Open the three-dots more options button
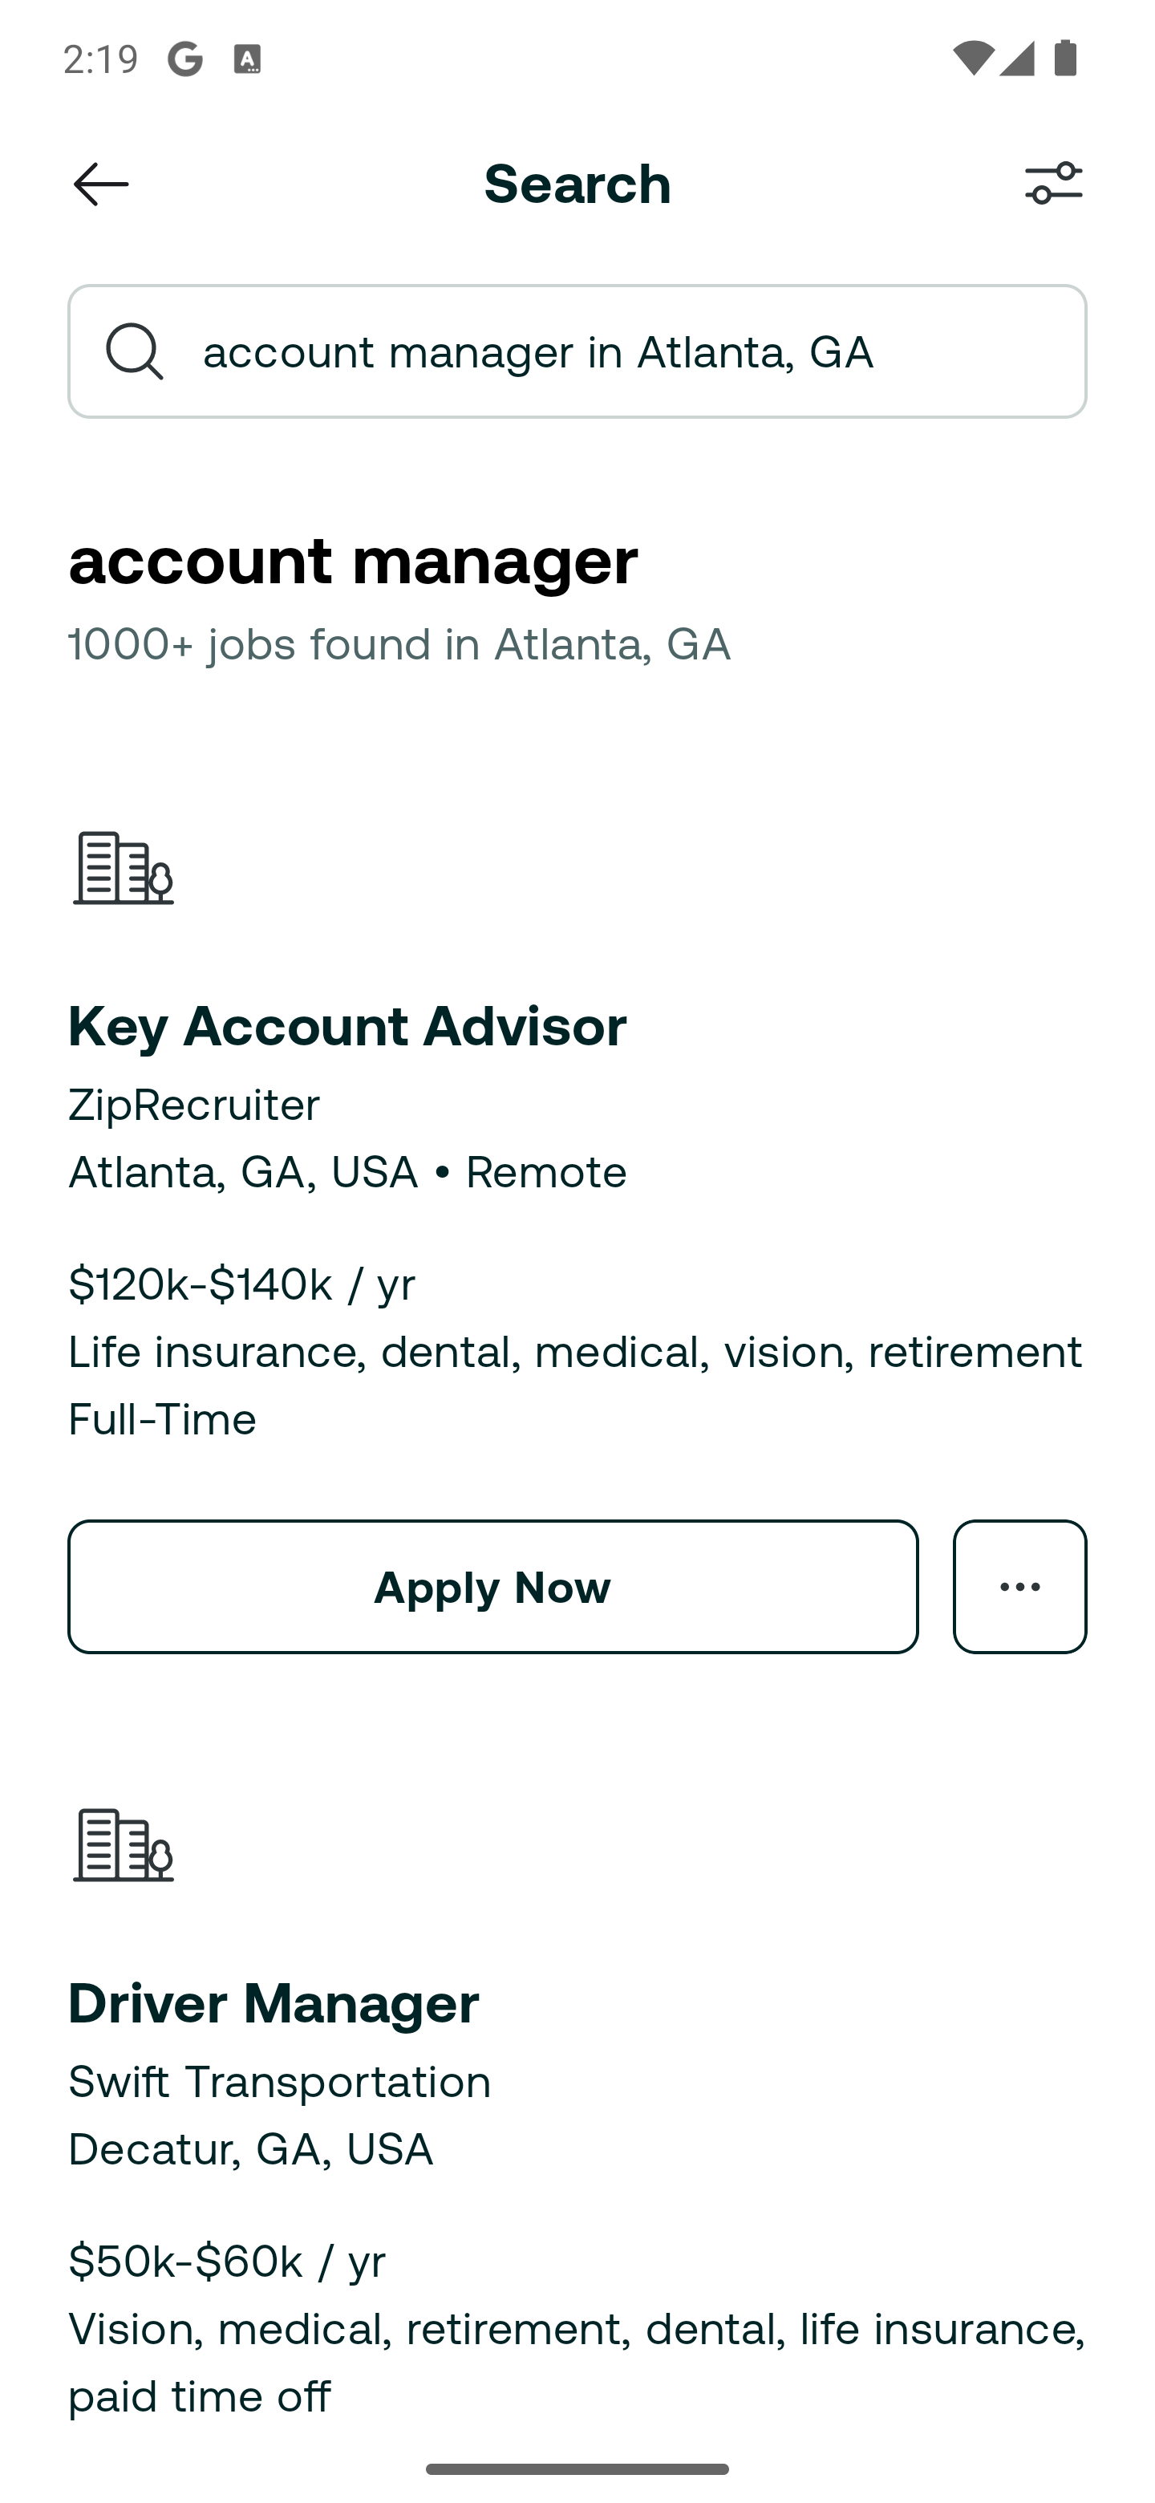The height and width of the screenshot is (2503, 1155). pyautogui.click(x=1019, y=1587)
